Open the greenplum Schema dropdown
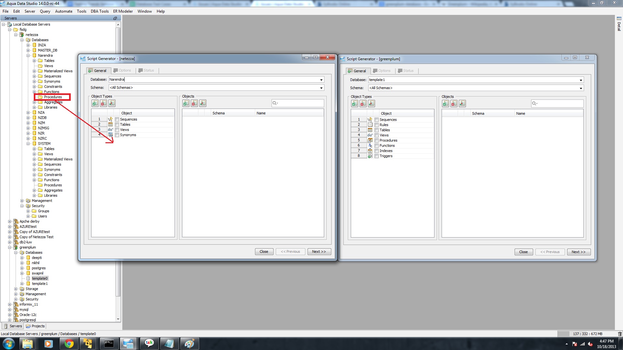 581,88
